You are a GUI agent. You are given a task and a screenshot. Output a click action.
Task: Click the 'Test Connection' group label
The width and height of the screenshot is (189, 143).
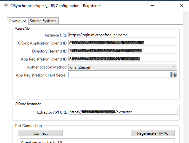coord(28,126)
